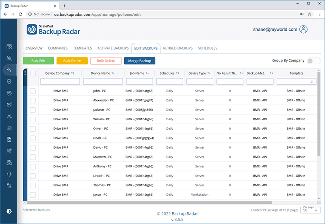Toggle Group By Company switch
This screenshot has width=325, height=224.
tap(314, 61)
